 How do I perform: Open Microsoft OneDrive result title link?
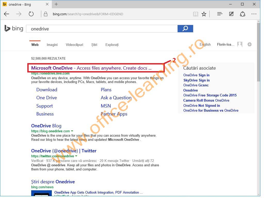coord(91,68)
